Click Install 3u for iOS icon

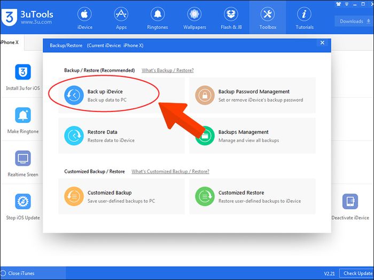click(x=23, y=72)
